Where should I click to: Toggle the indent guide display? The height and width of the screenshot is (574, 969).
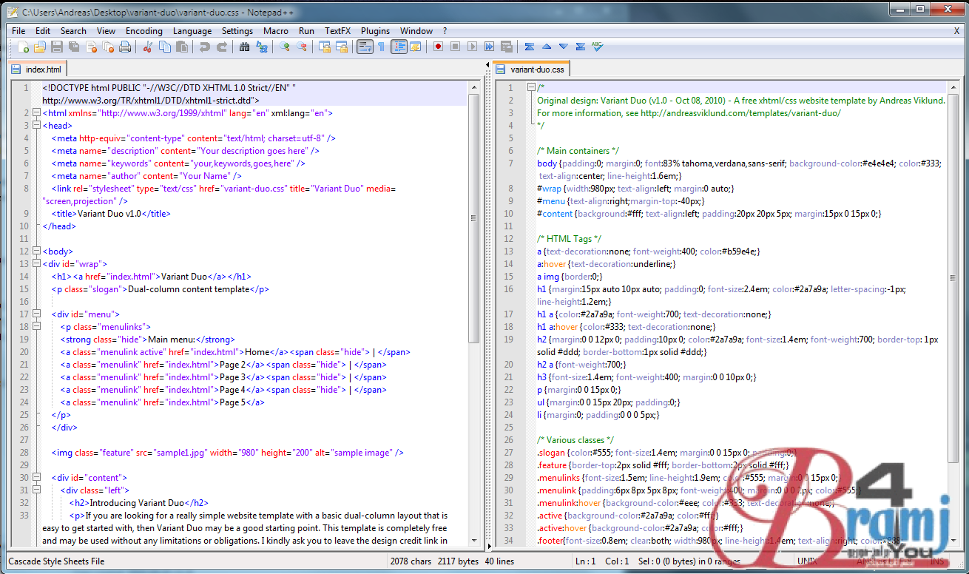tap(398, 46)
